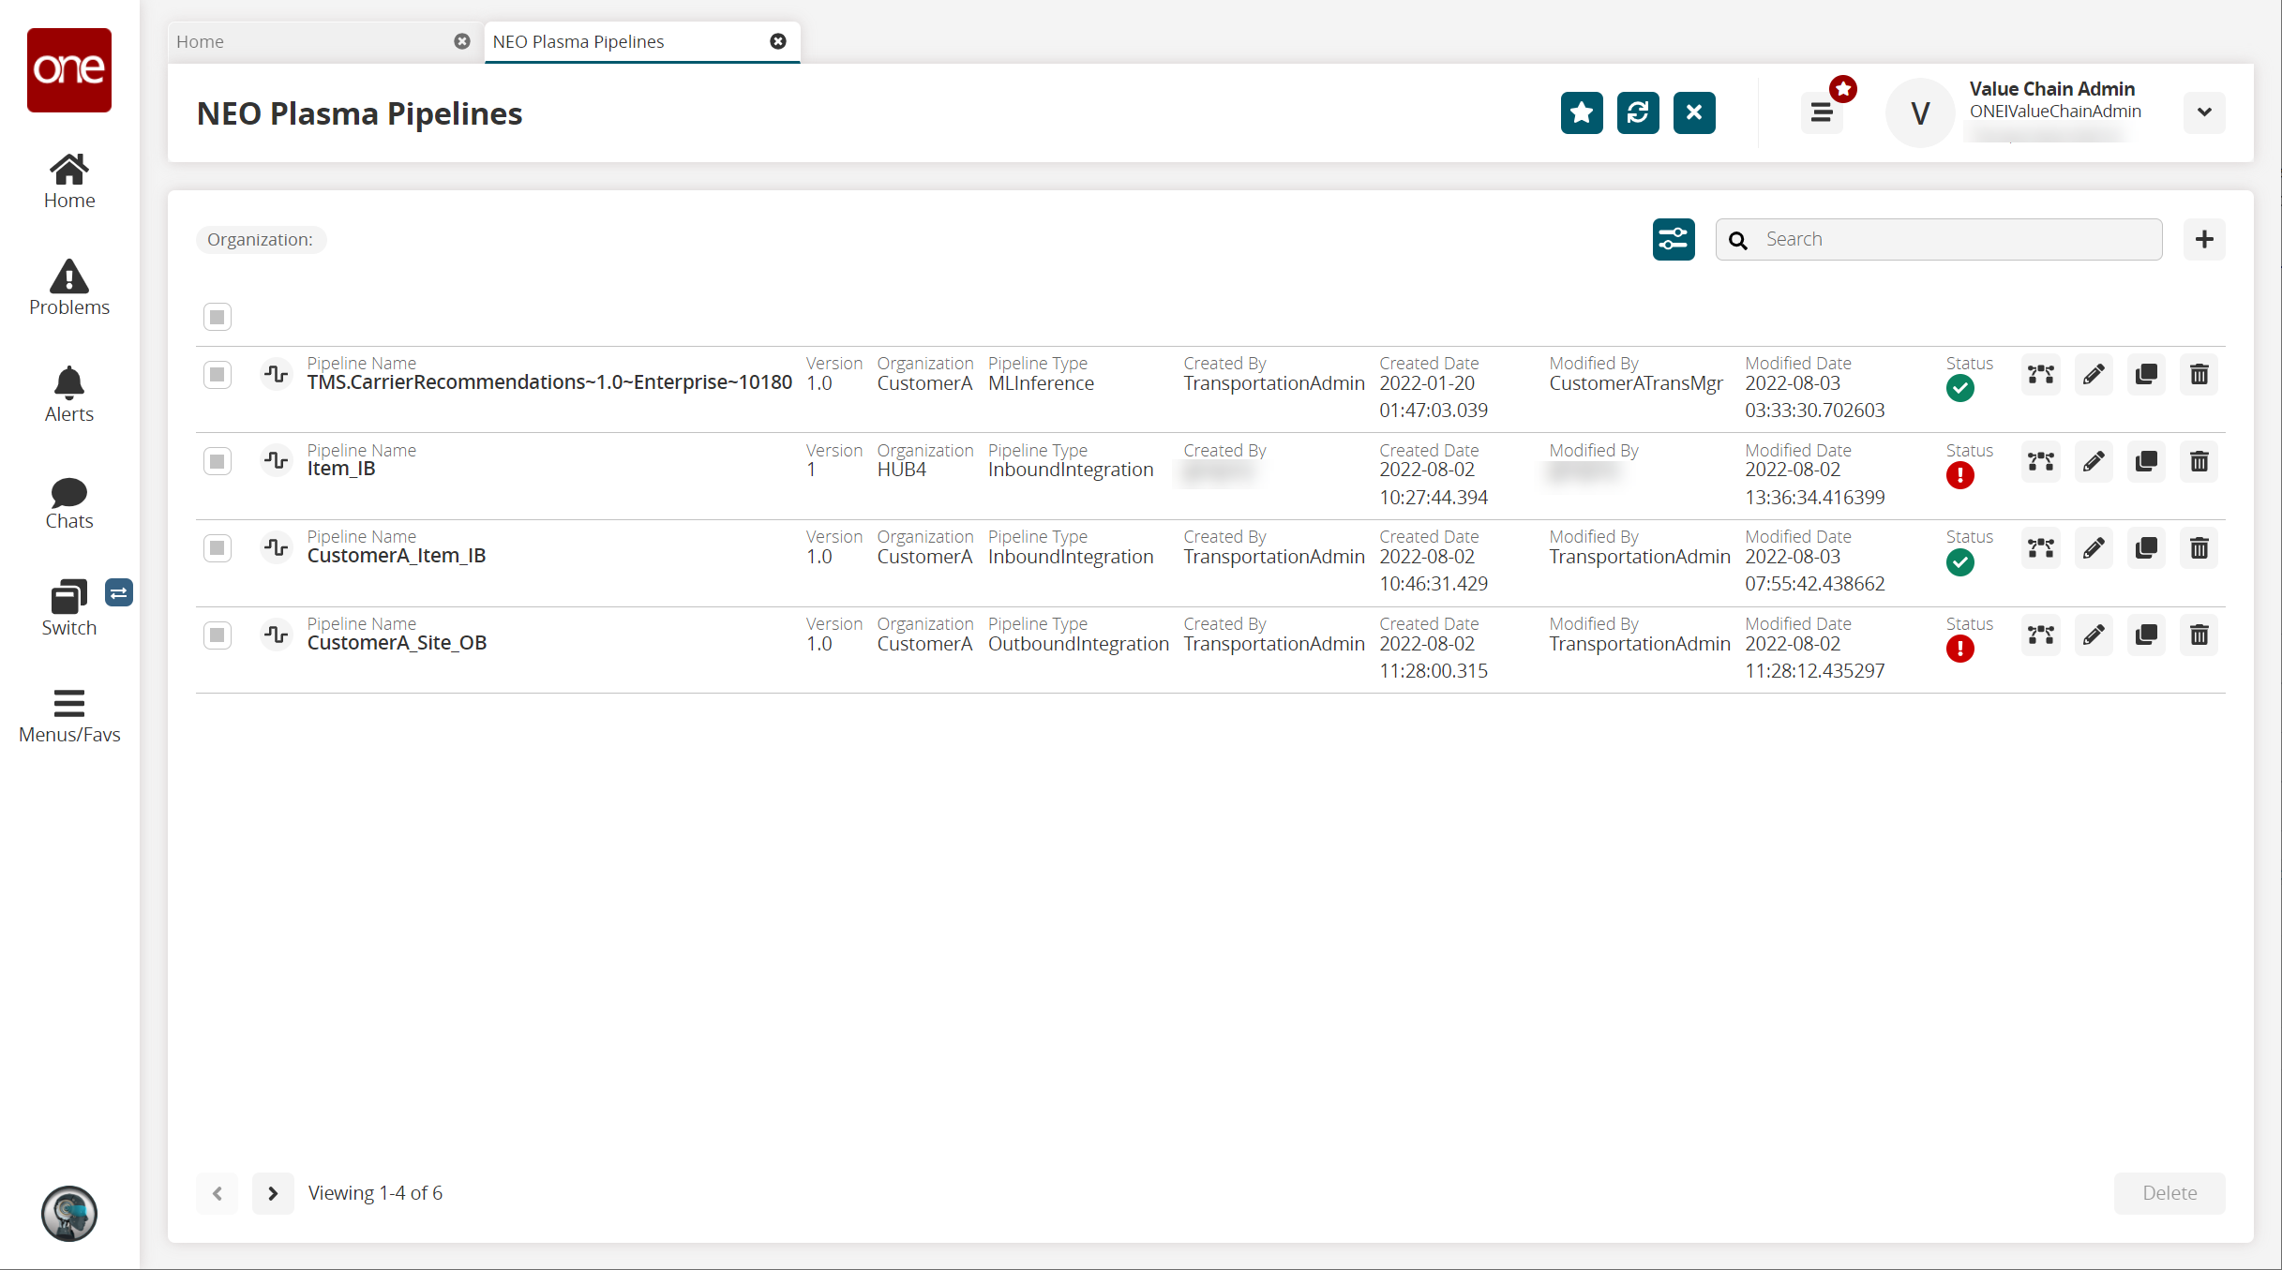Click the Organization filter chip

(261, 240)
